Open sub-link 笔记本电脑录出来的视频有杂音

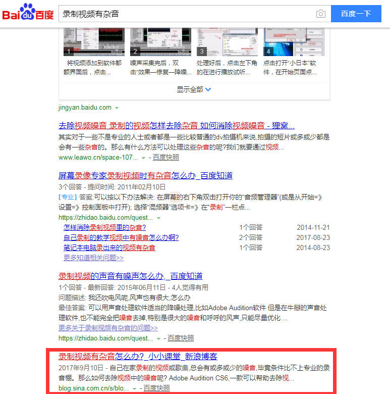(109, 248)
